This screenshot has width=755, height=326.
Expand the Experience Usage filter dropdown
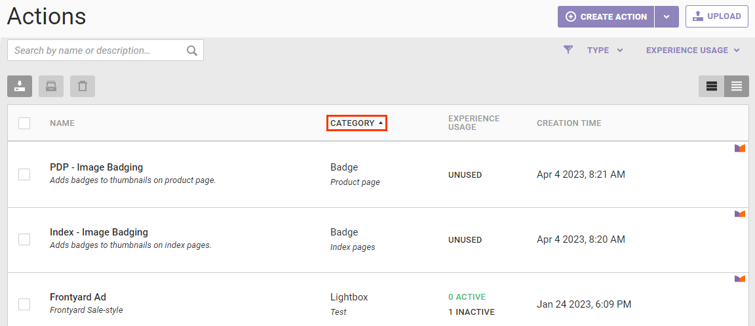(x=692, y=50)
